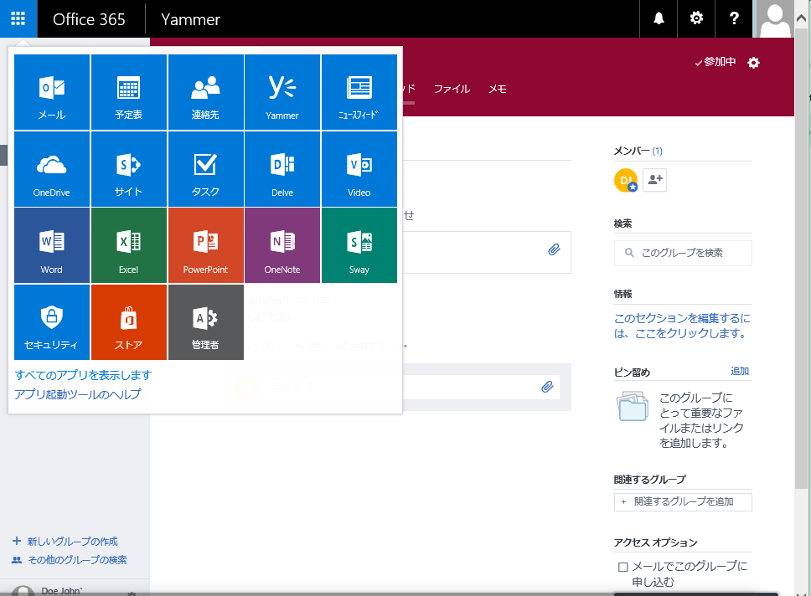Close the app launcher waffle icon
The height and width of the screenshot is (596, 811).
point(18,18)
